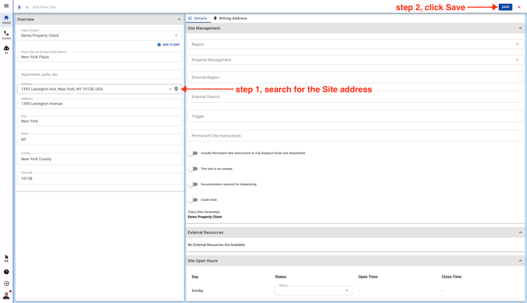Collapse the Site Open Hours section
This screenshot has width=527, height=303.
click(520, 261)
